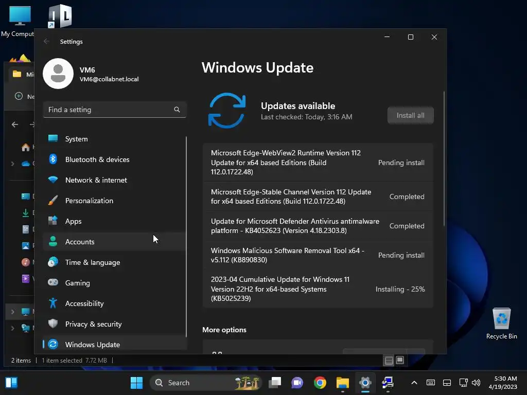Click the search magnifier in Find a setting
The height and width of the screenshot is (395, 527).
(177, 110)
